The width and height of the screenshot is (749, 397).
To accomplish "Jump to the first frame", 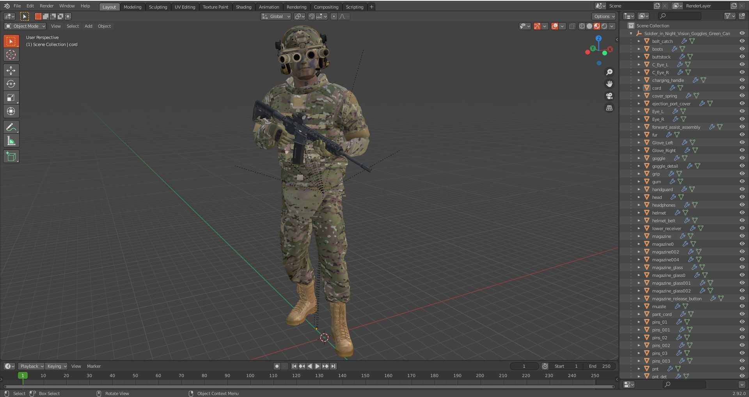I will coord(295,366).
